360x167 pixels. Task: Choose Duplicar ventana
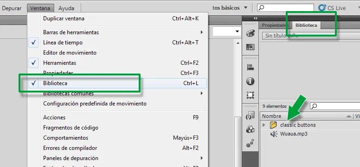(x=118, y=19)
